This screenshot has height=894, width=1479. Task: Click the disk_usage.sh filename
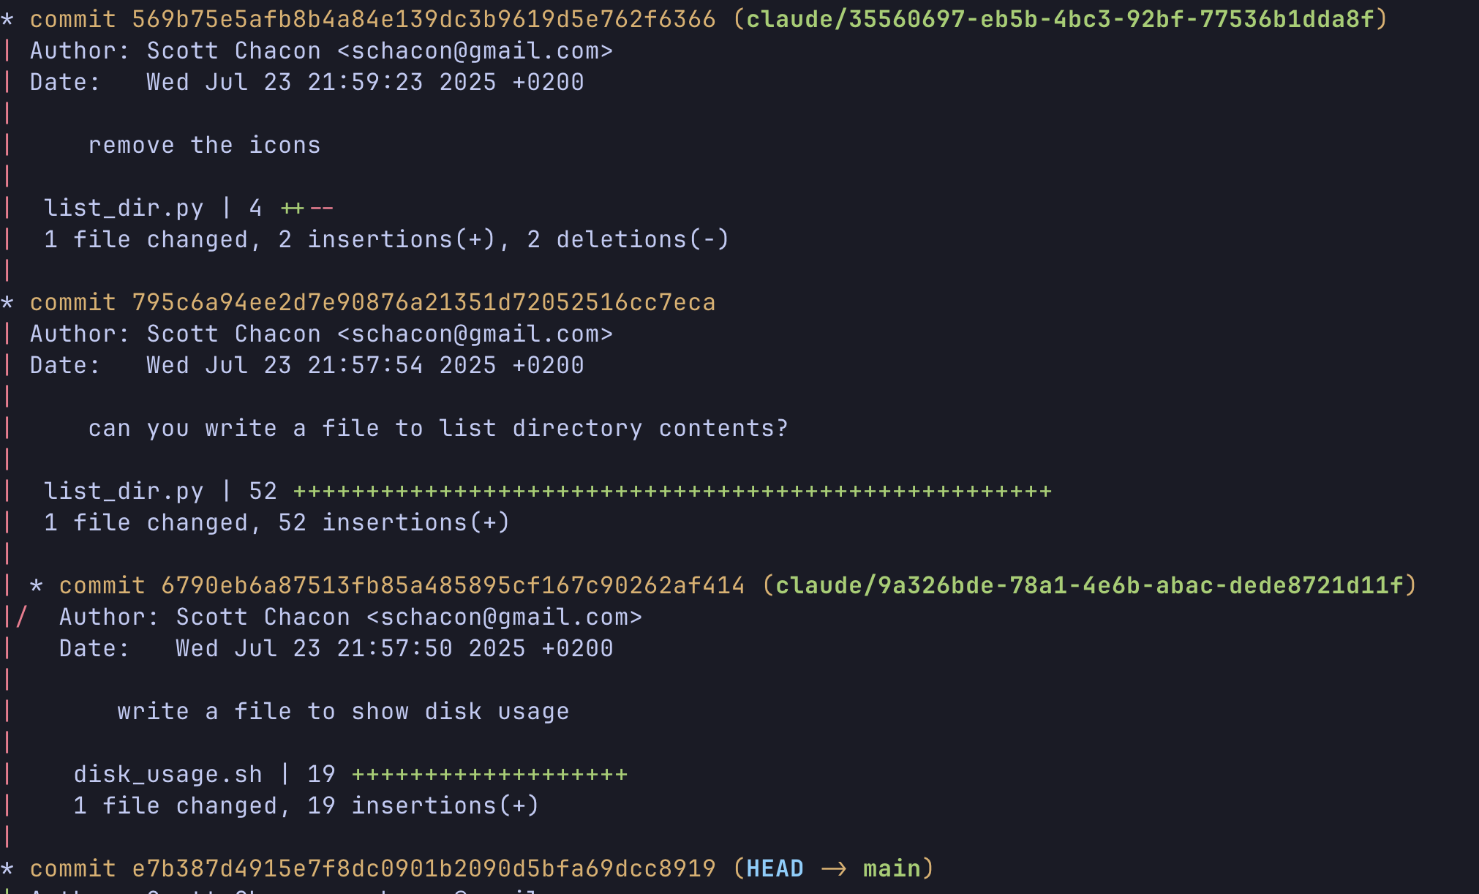(168, 775)
